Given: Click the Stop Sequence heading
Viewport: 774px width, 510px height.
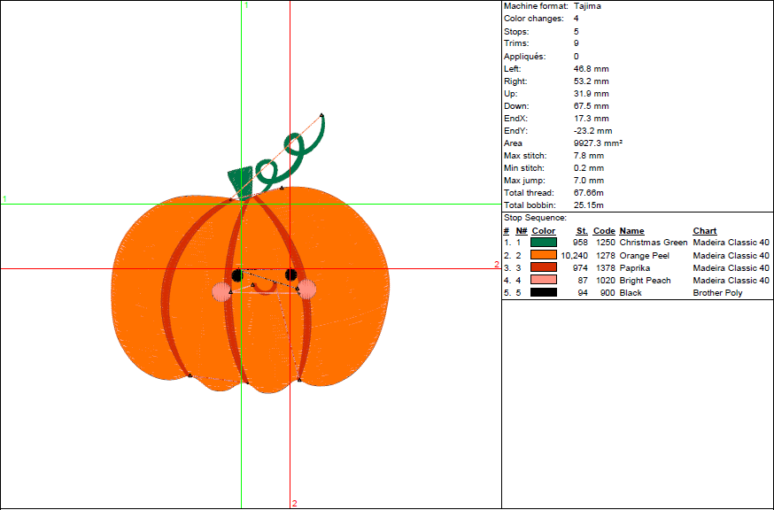Looking at the screenshot, I should (535, 218).
